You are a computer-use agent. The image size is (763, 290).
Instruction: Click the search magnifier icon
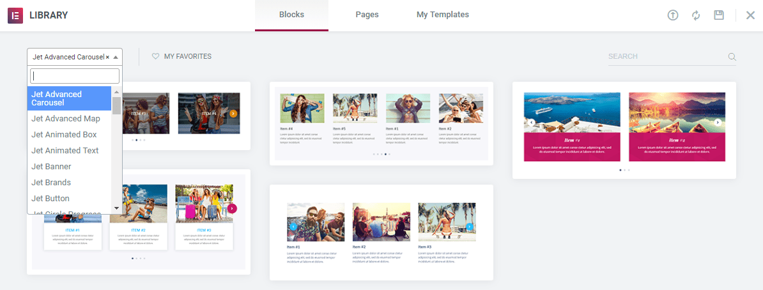pos(732,57)
